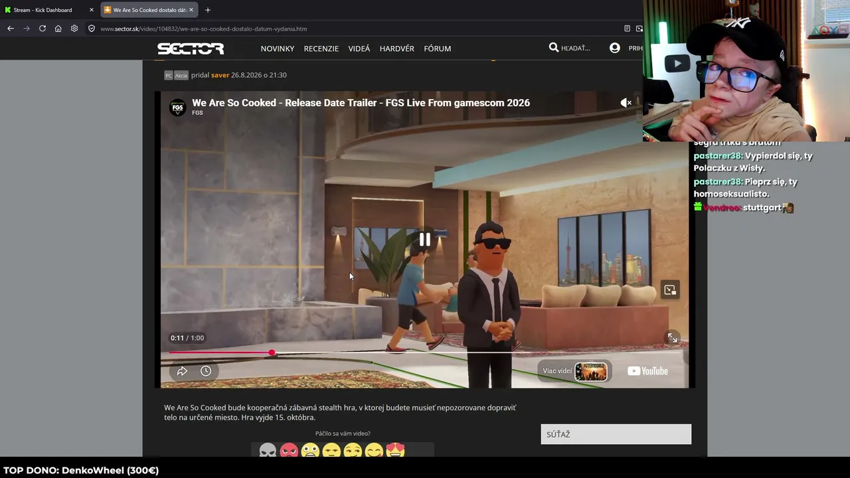
Task: Close the We Are So Cooked tab
Action: [x=191, y=10]
